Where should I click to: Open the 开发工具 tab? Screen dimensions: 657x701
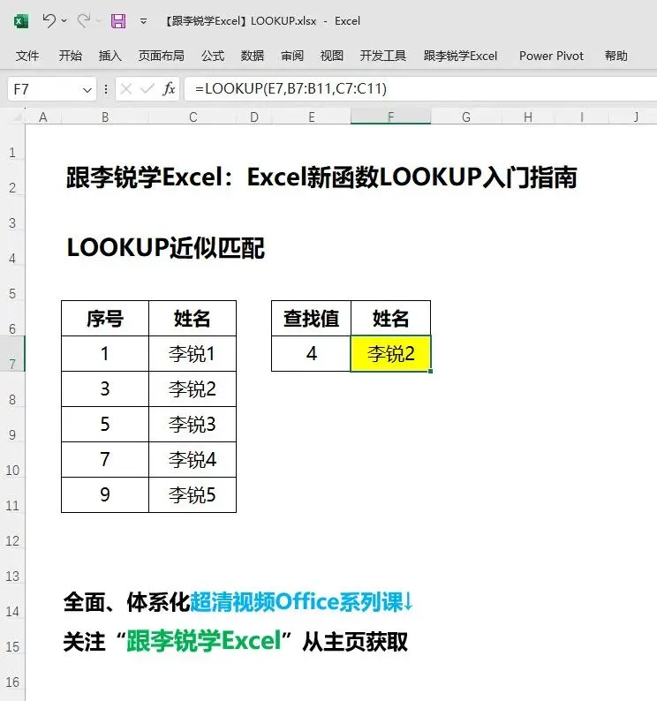383,56
